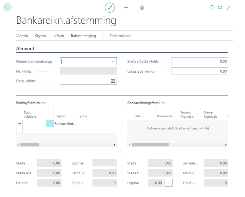
Task: Click the trash delete icon
Action: point(142,8)
